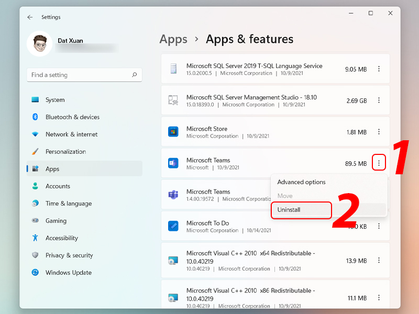
Task: Open Gaming settings via its icon
Action: pyautogui.click(x=35, y=220)
